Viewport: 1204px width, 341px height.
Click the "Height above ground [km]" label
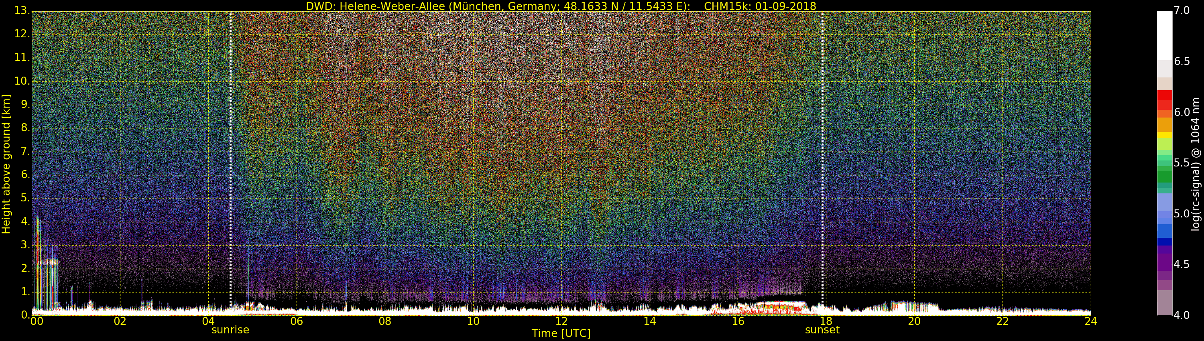(6, 164)
